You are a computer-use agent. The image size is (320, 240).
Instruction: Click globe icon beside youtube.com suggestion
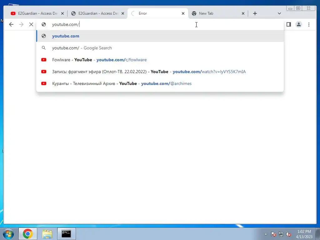44,36
